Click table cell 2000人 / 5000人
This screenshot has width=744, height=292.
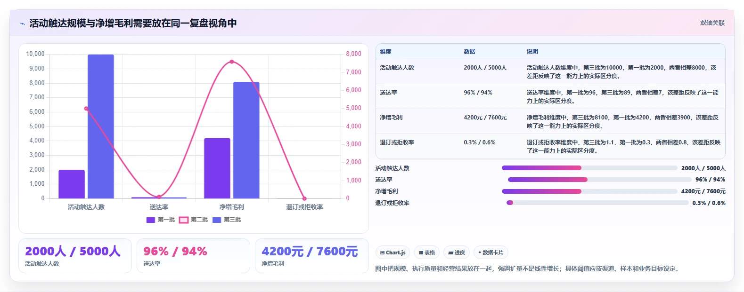(x=485, y=68)
